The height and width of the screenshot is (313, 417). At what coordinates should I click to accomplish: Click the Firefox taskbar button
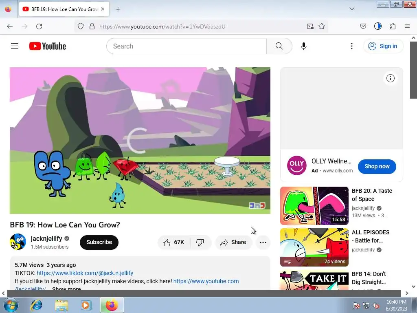tap(112, 305)
